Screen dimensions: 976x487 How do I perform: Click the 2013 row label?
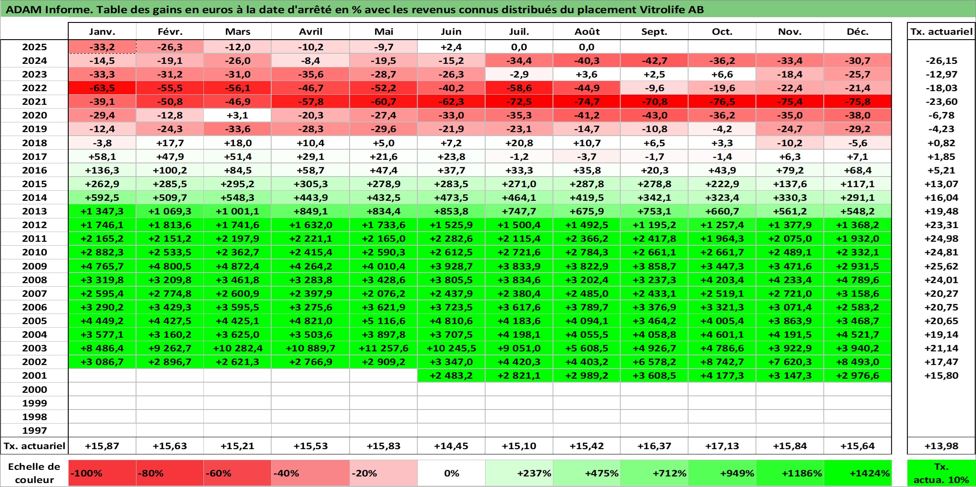tap(34, 211)
